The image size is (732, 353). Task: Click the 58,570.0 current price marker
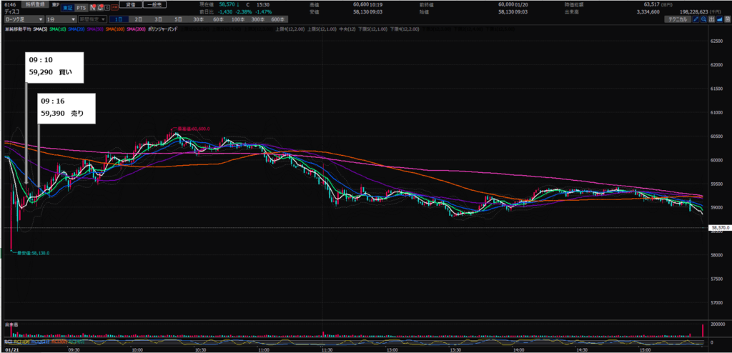[x=718, y=228]
